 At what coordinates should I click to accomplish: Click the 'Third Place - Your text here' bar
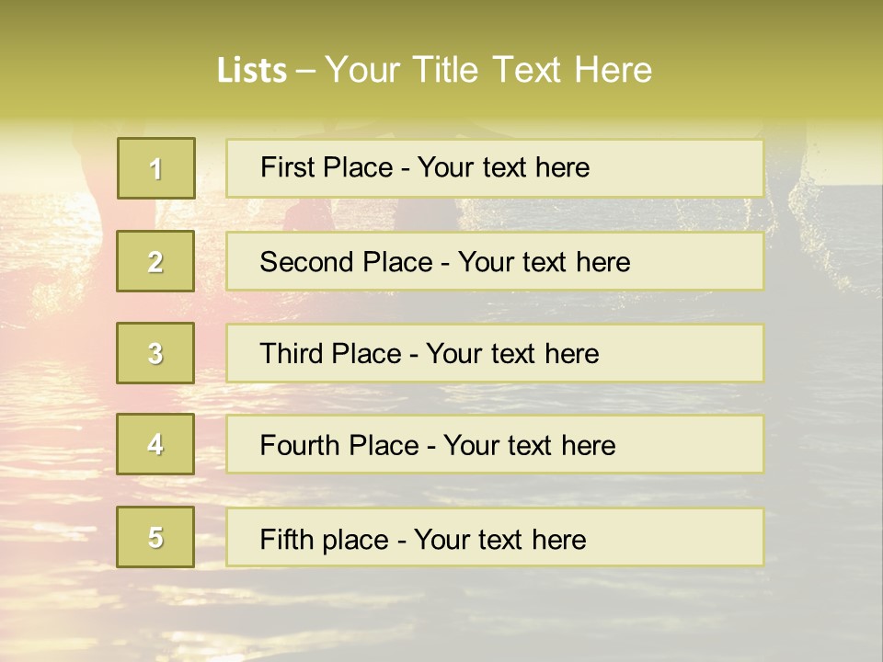495,353
